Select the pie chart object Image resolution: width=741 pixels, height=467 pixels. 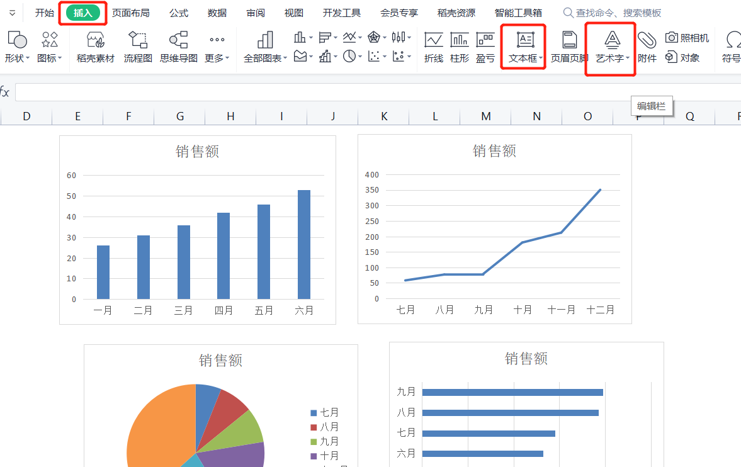[221, 405]
